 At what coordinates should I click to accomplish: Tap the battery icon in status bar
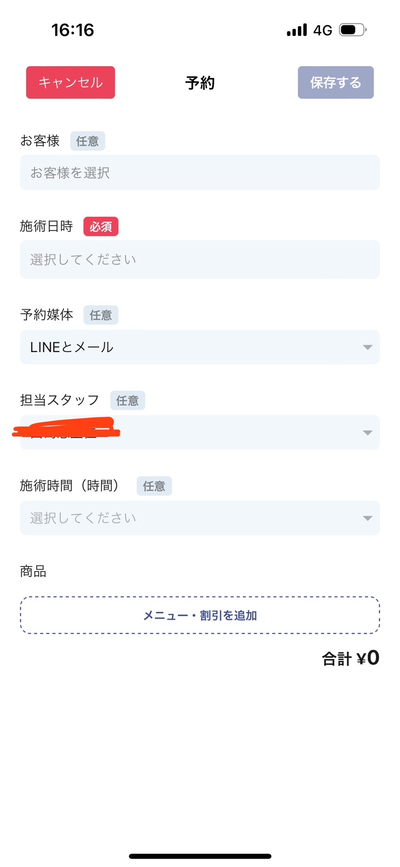pyautogui.click(x=352, y=30)
